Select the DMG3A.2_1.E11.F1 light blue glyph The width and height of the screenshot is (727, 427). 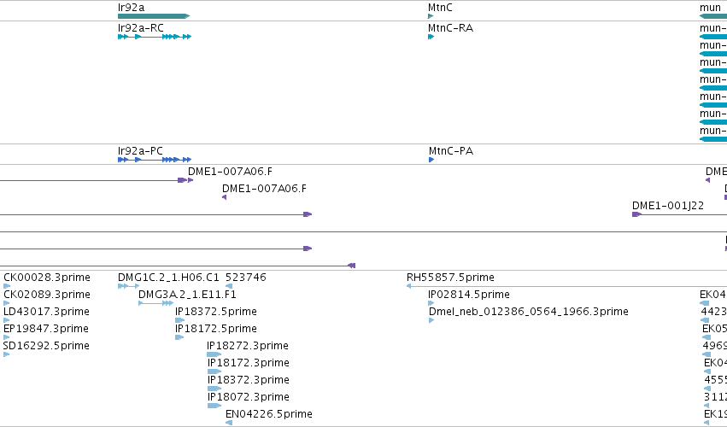coord(155,303)
